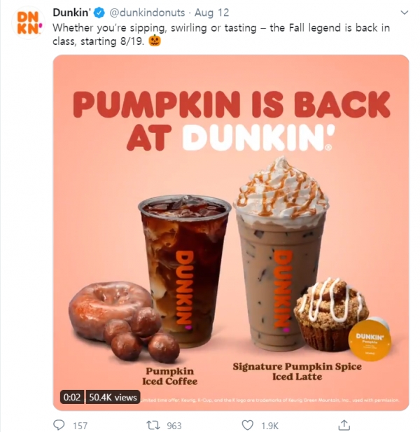Screen dimensions: 420x432
Task: Like the tweet with heart icon
Action: 247,425
